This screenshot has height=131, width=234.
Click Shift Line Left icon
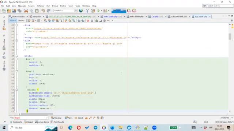click(79, 21)
